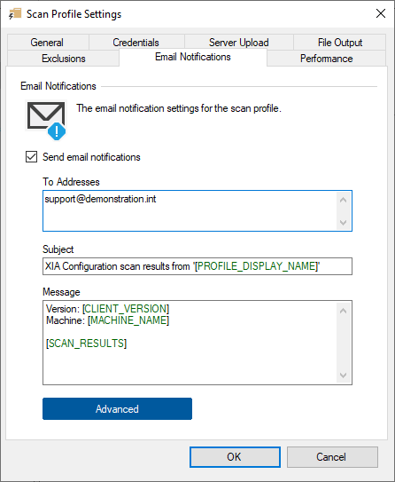The width and height of the screenshot is (395, 482).
Task: Go to the File Output tab
Action: [x=340, y=43]
